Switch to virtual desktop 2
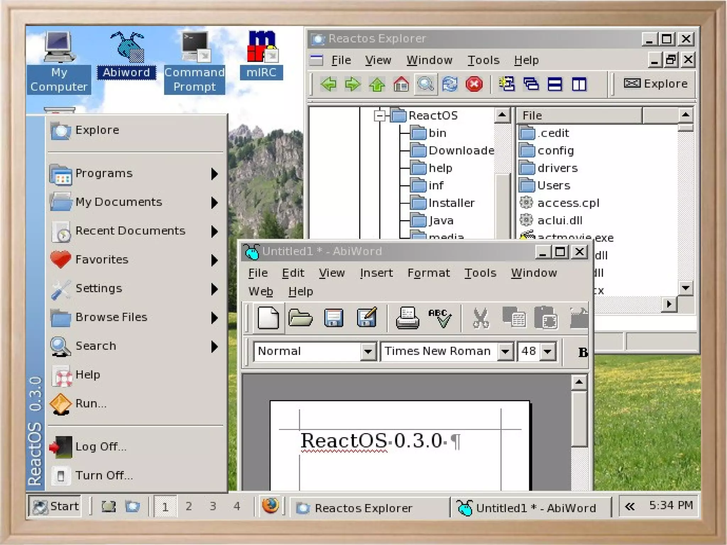This screenshot has height=545, width=727. click(189, 506)
